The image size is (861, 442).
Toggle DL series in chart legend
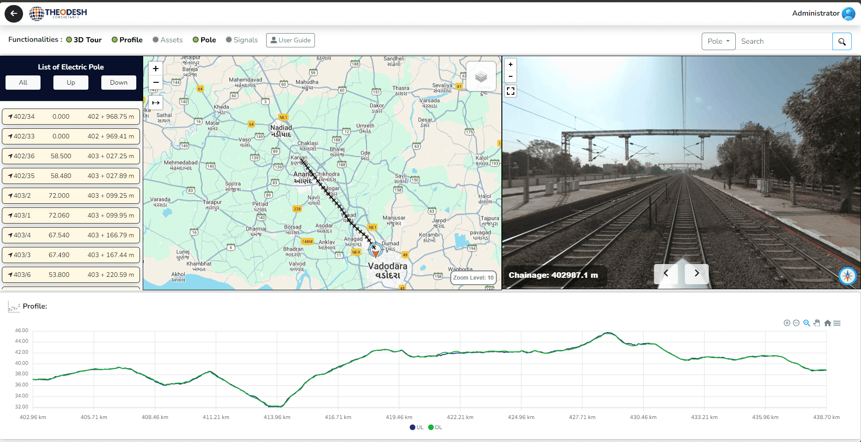click(x=435, y=427)
